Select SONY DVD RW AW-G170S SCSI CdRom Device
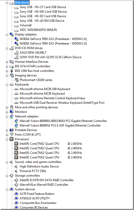The image size is (134, 210). tap(51, 57)
